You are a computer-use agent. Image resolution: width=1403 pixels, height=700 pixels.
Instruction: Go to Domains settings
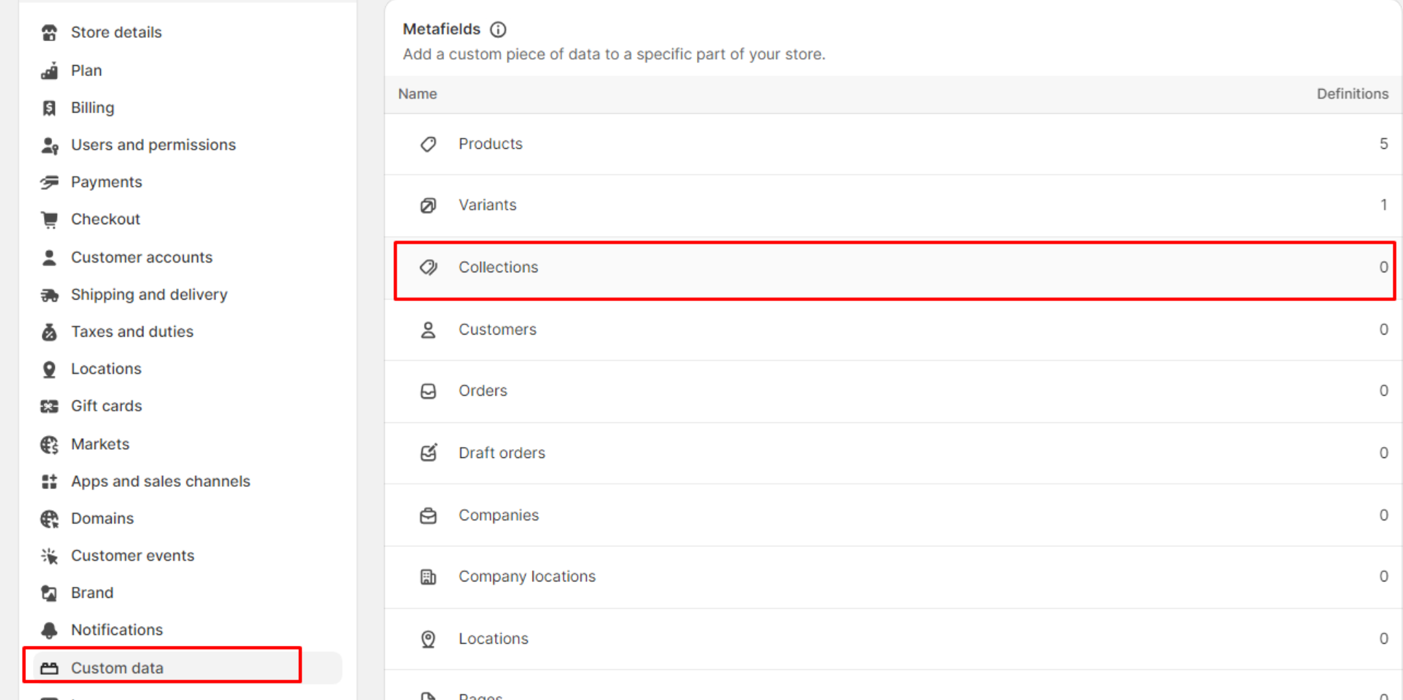(102, 518)
